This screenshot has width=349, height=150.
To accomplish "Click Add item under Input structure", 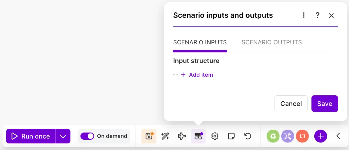I will click(197, 75).
